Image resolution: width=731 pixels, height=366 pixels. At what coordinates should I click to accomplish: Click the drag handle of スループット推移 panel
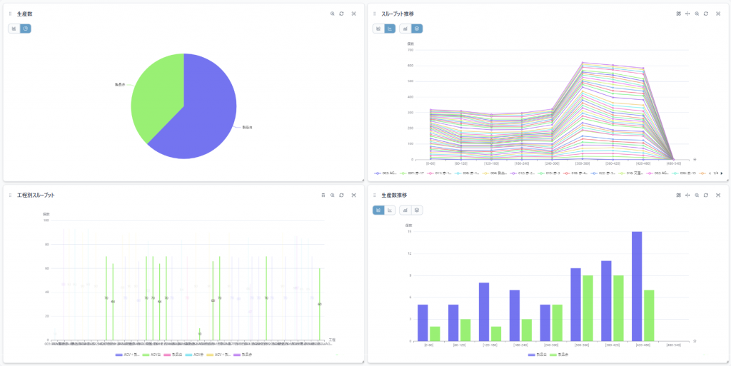(x=374, y=14)
